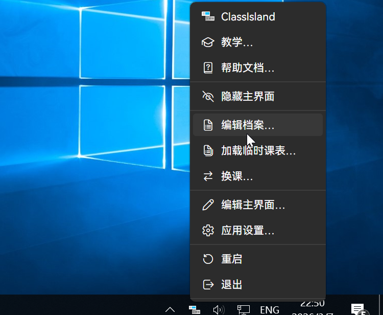Expand hidden tray icons chevron in taskbar
Screen dimensions: 383x315
pyautogui.click(x=170, y=309)
